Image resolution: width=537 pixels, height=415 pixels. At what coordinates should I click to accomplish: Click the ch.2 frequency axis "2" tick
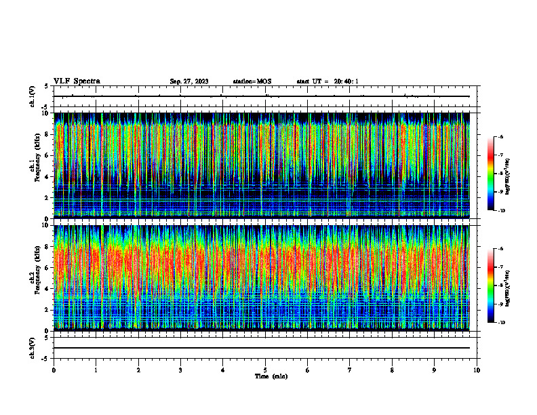[47, 310]
